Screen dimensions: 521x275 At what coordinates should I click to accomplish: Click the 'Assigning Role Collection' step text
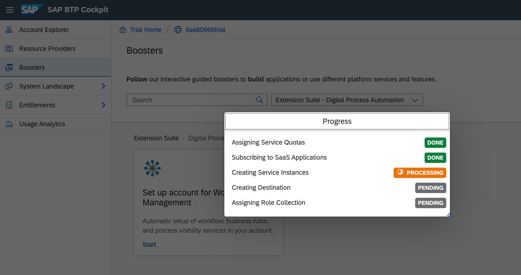tap(268, 203)
